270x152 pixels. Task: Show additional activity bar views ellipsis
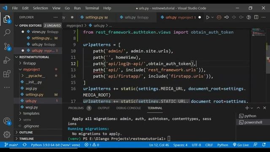7,87
